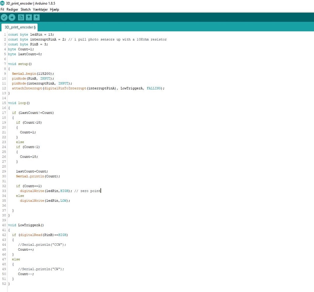The height and width of the screenshot is (292, 314).
Task: Click the "if (Count==1)" line
Action: (x=29, y=186)
